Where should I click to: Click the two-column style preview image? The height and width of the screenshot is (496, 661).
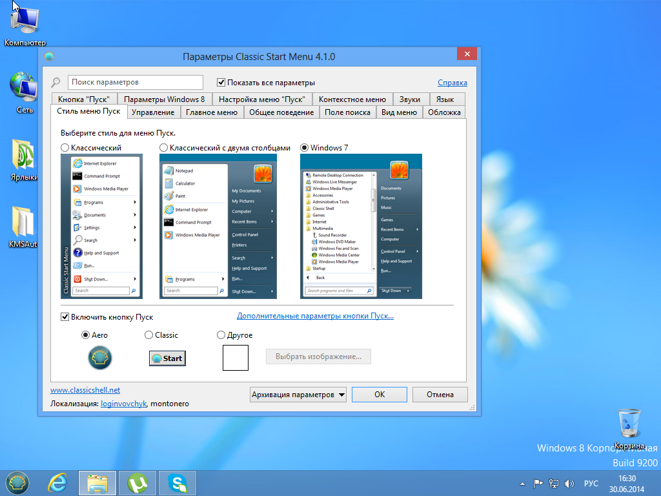click(x=218, y=227)
